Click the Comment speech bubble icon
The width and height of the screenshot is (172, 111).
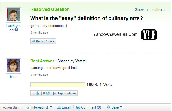pyautogui.click(x=78, y=107)
